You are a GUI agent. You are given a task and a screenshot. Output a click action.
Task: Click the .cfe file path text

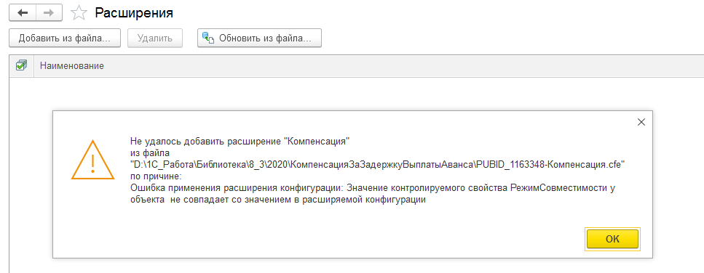click(378, 164)
